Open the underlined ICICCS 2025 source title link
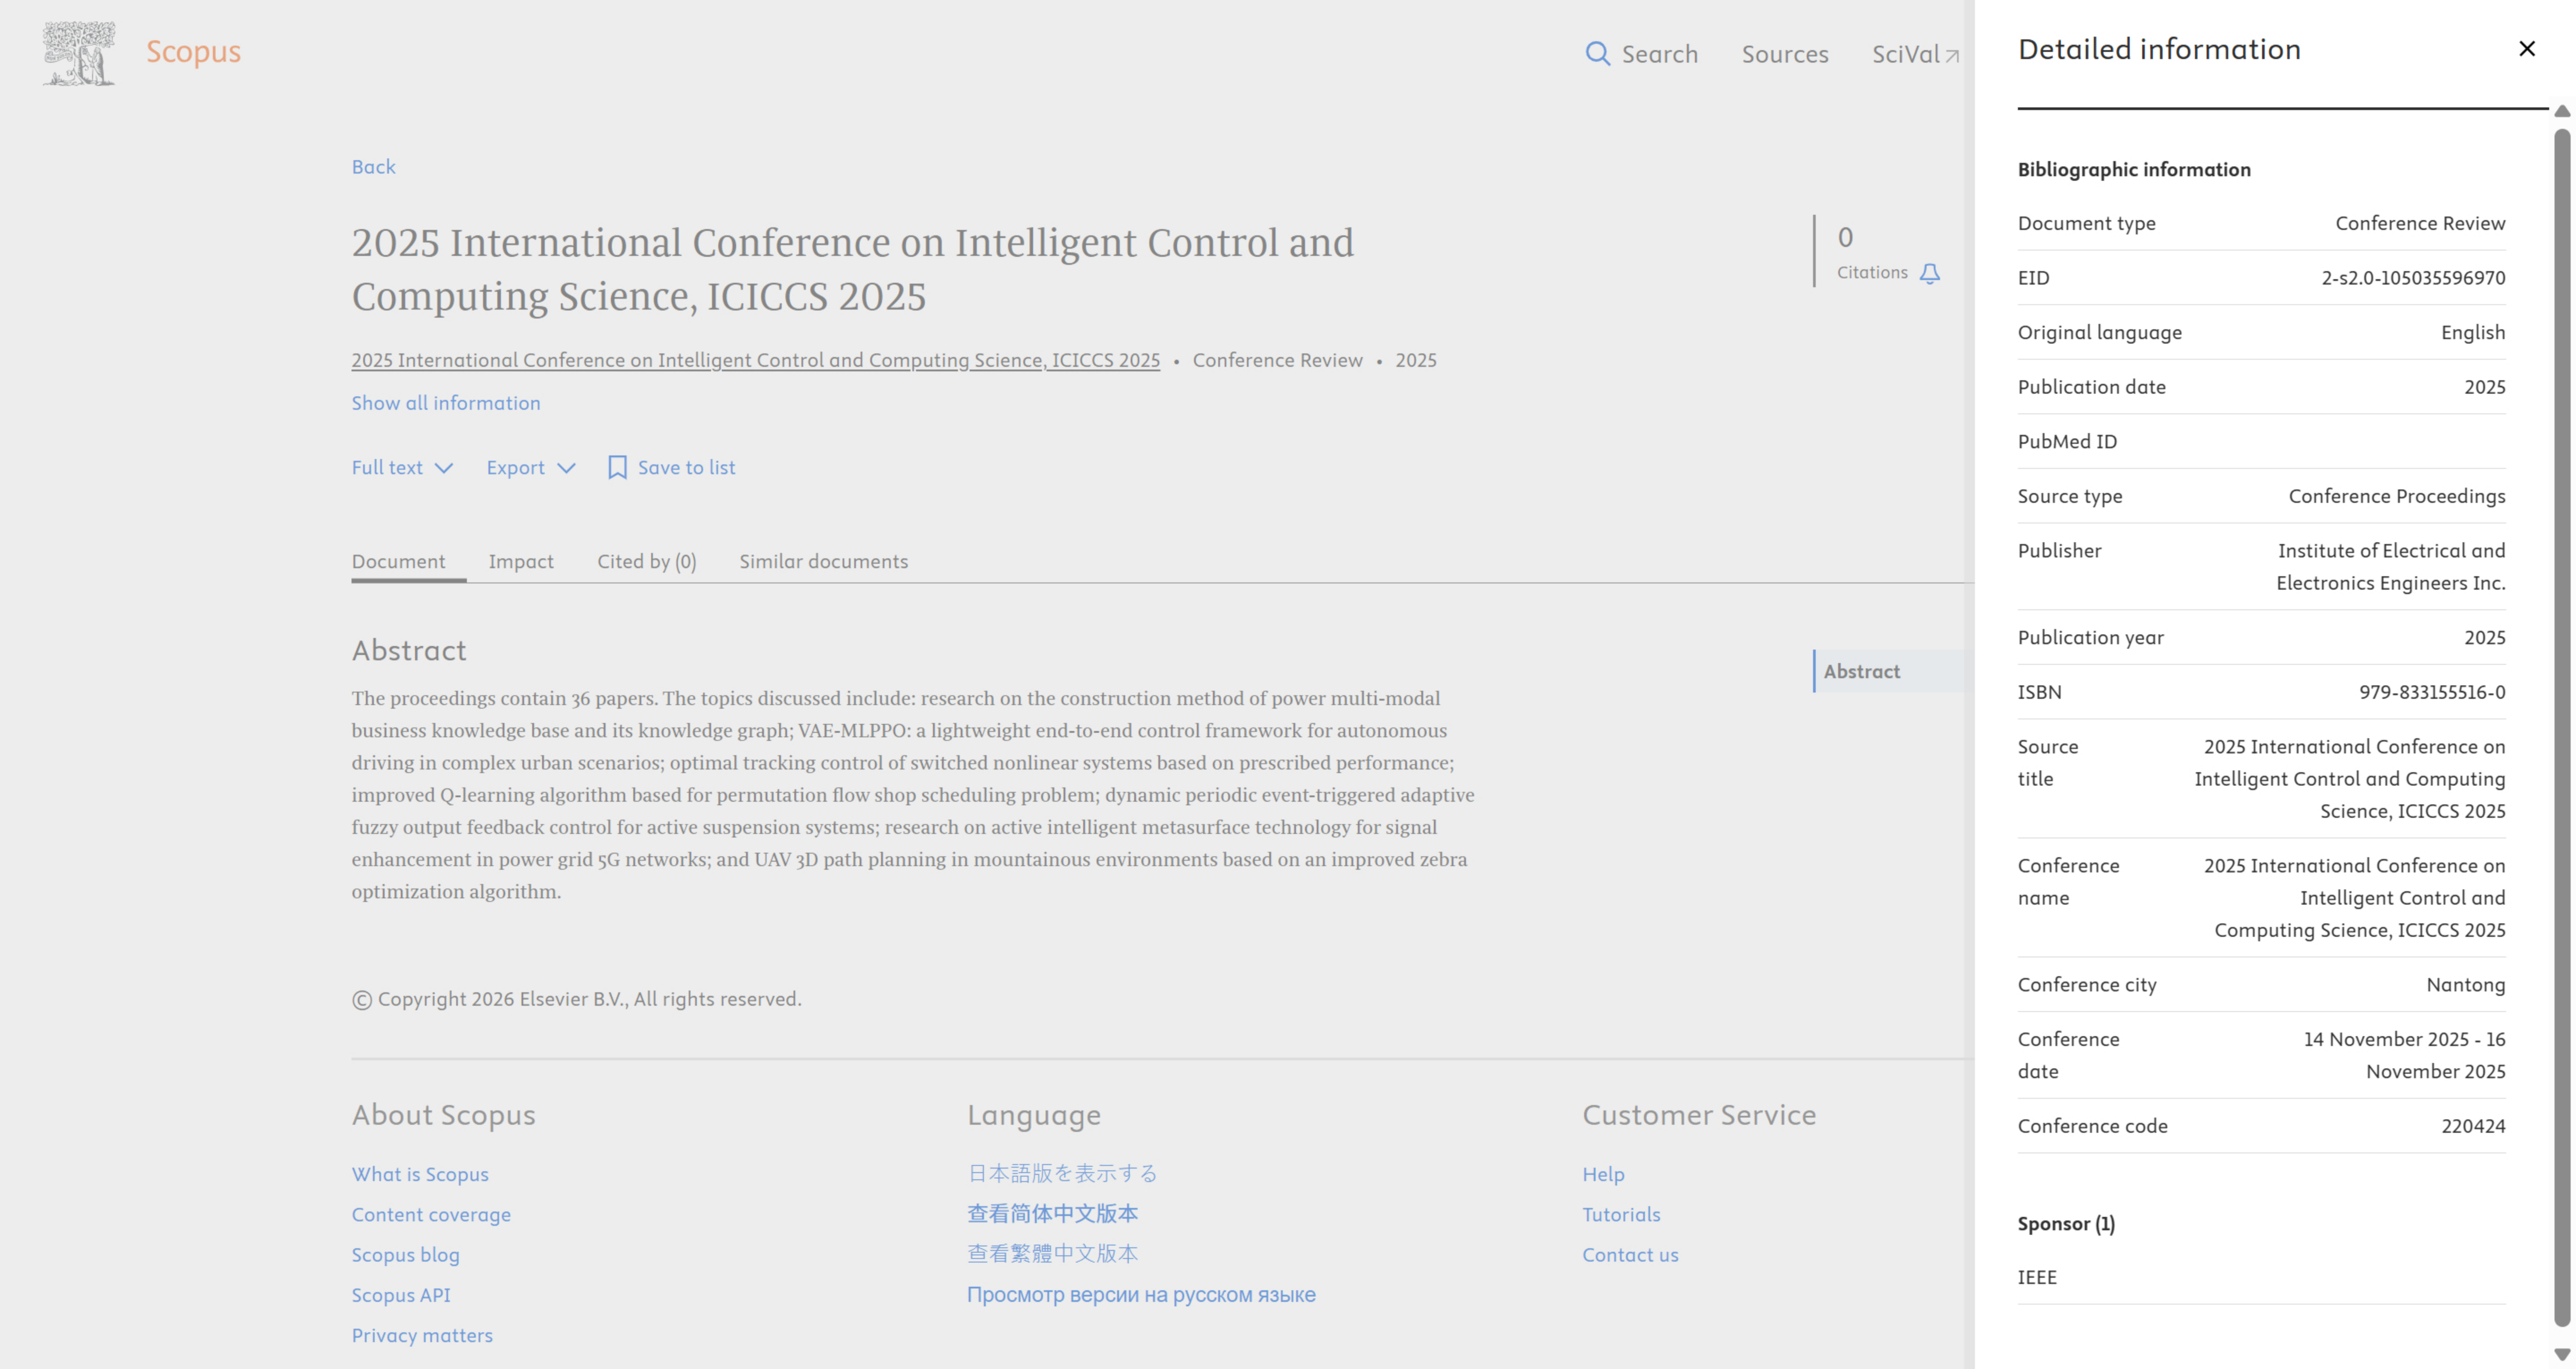This screenshot has height=1369, width=2576. pyautogui.click(x=756, y=360)
